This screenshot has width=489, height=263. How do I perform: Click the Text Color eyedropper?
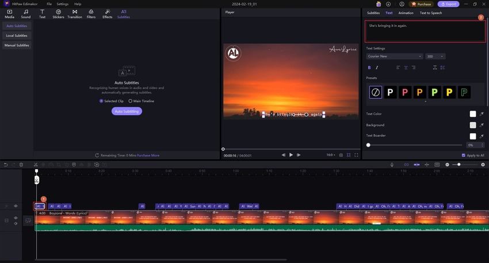click(481, 114)
